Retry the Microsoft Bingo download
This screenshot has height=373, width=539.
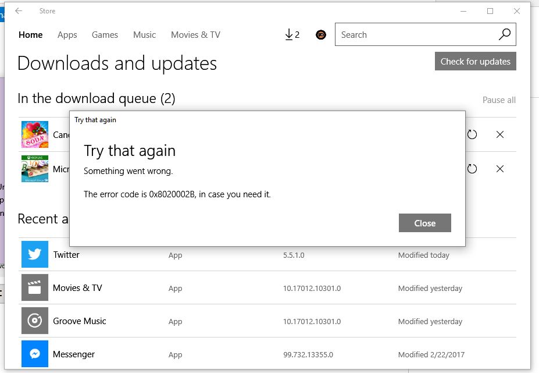pos(472,169)
